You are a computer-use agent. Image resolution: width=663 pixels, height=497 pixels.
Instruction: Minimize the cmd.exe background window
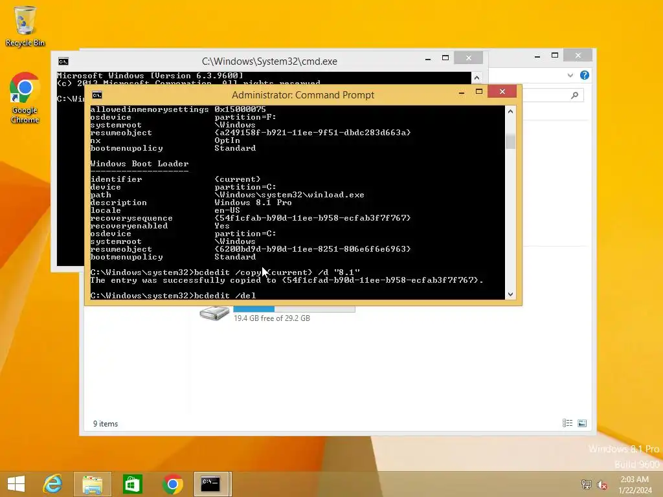pyautogui.click(x=428, y=58)
